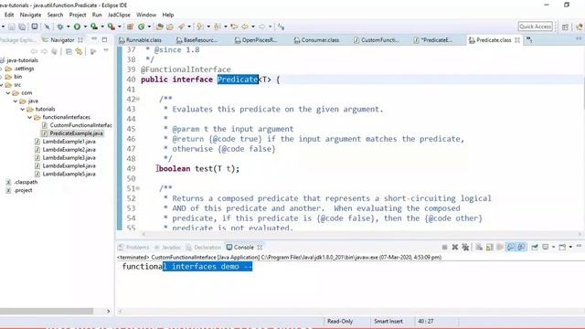585x329 pixels.
Task: Collapse the com folder in tree
Action: [8, 93]
